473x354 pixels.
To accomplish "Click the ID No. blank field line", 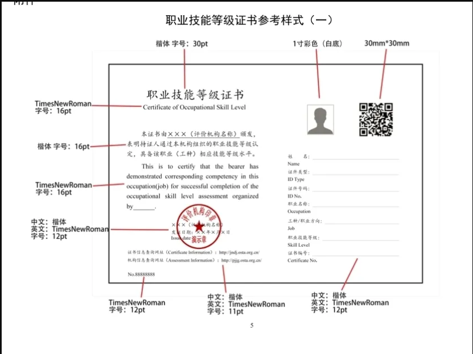I will [355, 191].
